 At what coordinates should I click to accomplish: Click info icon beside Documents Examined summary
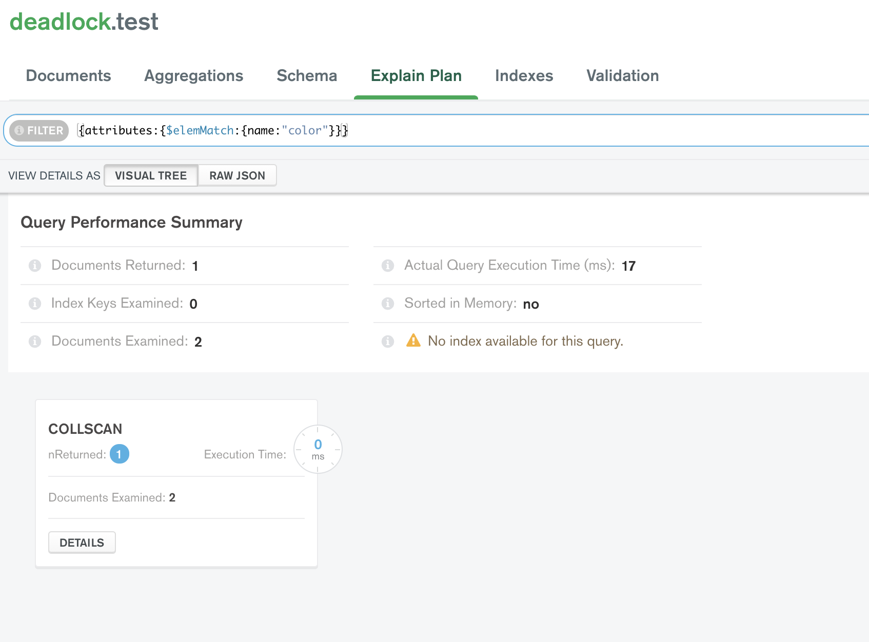[x=35, y=342]
